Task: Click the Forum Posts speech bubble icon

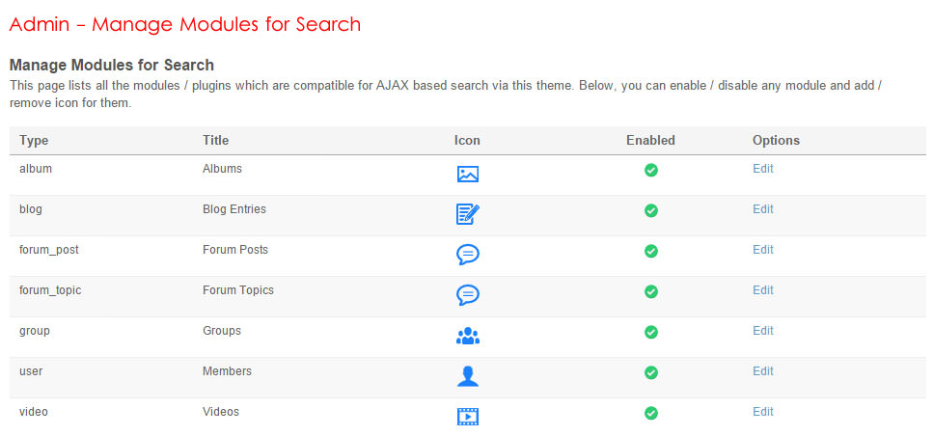Action: (x=467, y=255)
